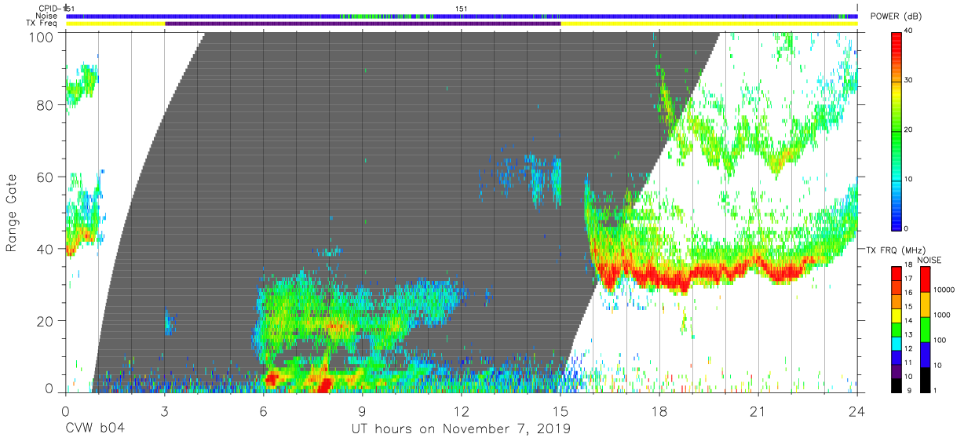This screenshot has width=964, height=445.
Task: Select the 'NOISE' legend title
Action: 929,260
